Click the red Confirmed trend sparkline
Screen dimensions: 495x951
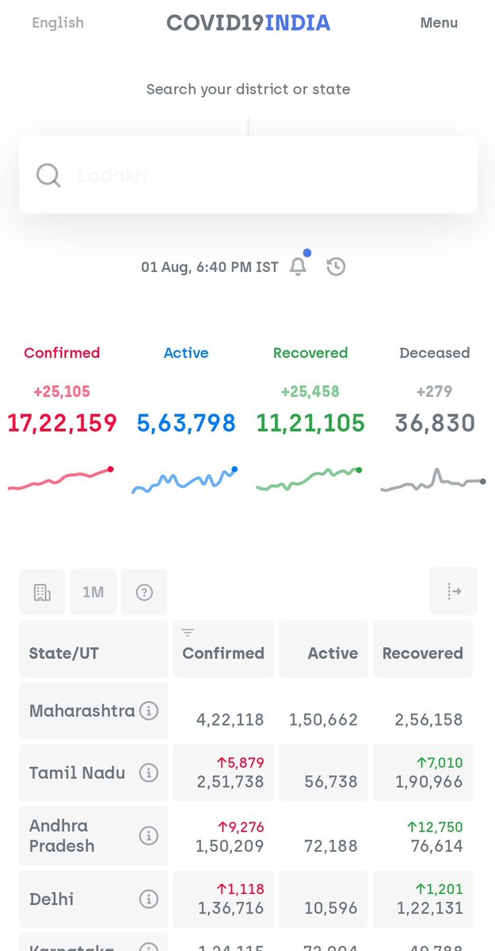(61, 479)
